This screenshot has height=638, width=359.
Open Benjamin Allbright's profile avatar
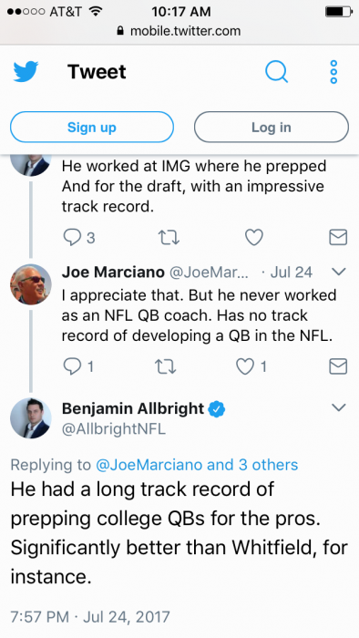coord(30,417)
